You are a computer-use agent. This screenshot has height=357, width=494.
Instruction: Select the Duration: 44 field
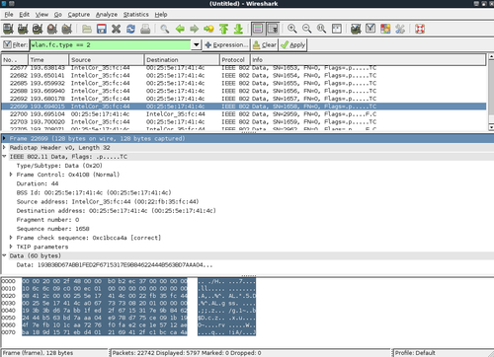(x=38, y=183)
